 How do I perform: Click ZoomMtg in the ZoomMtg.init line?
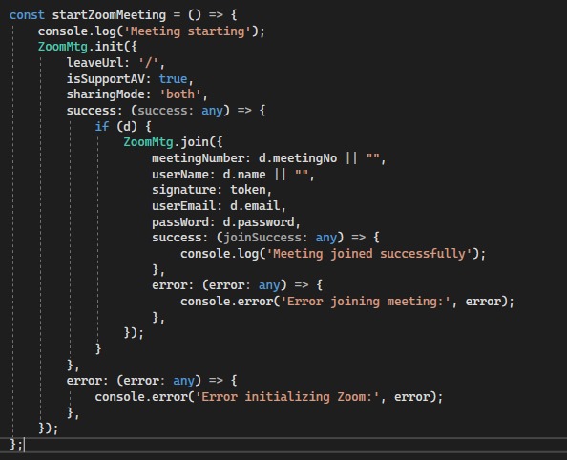coord(63,47)
